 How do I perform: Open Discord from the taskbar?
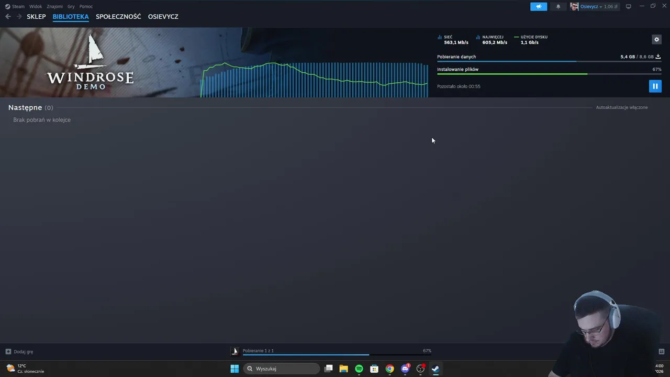click(x=405, y=369)
